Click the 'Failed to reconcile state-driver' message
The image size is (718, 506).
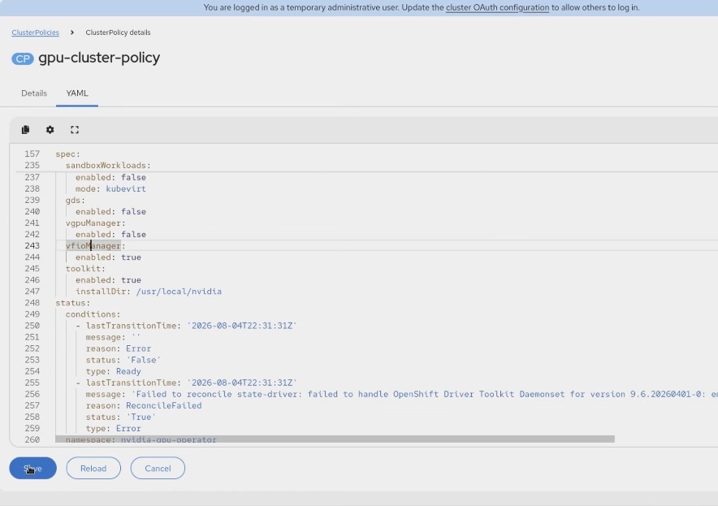[x=401, y=394]
